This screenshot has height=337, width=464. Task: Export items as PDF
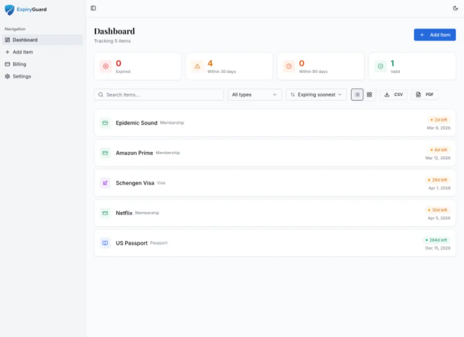tap(425, 95)
